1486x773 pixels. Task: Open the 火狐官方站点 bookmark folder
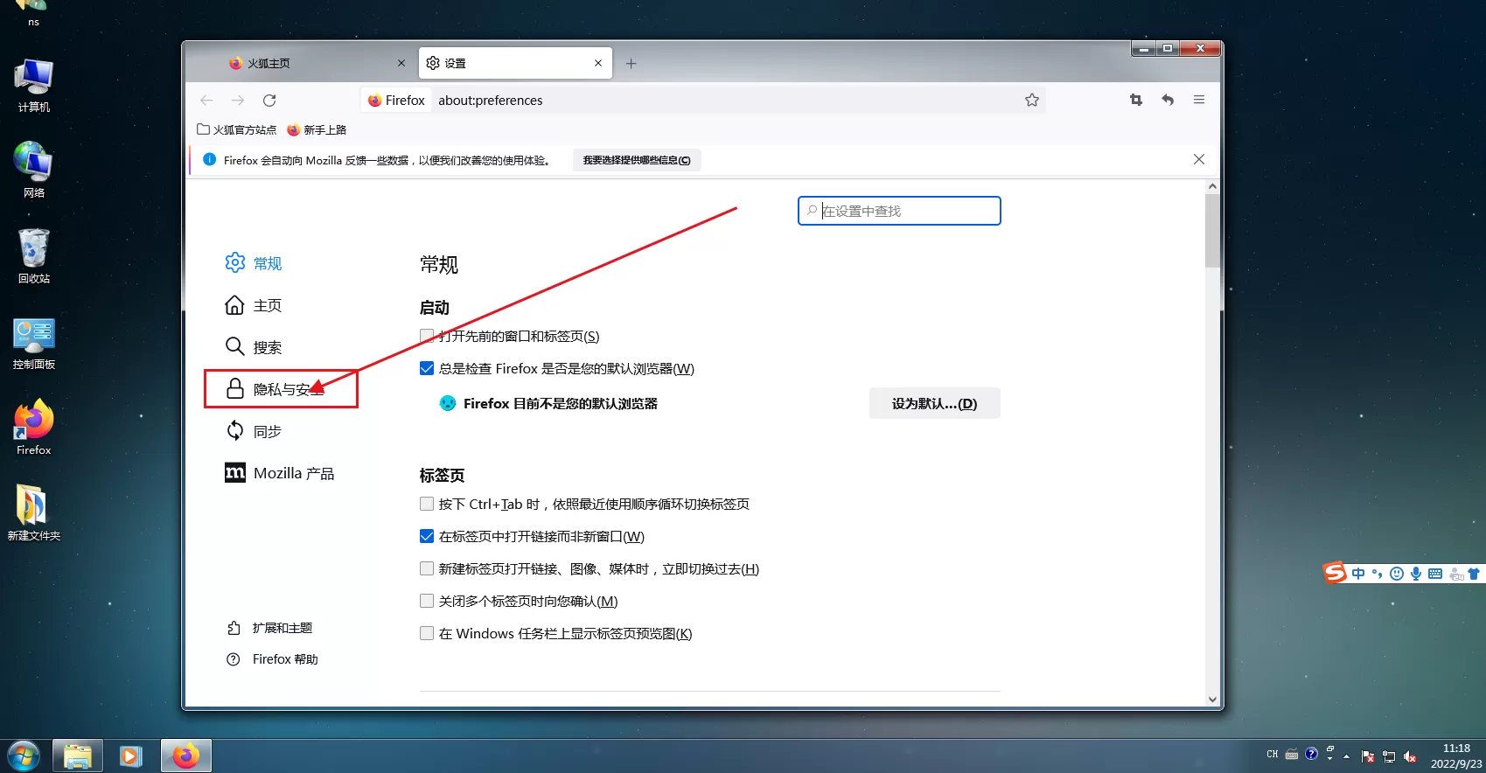pos(236,129)
